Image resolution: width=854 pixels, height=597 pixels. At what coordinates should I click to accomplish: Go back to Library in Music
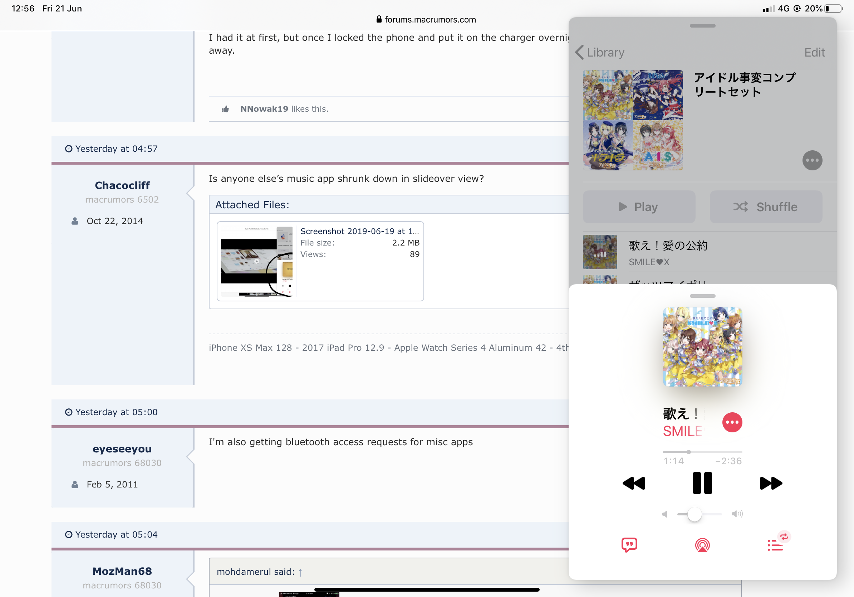[600, 53]
